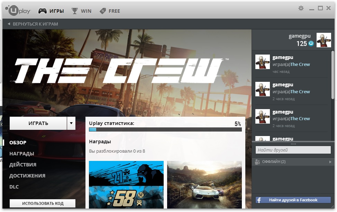Screen dimensions: 337x212
Task: Open settings via the gear icon
Action: [301, 8]
